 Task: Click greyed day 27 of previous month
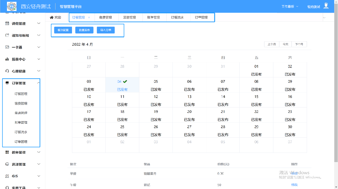pyautogui.click(x=89, y=70)
